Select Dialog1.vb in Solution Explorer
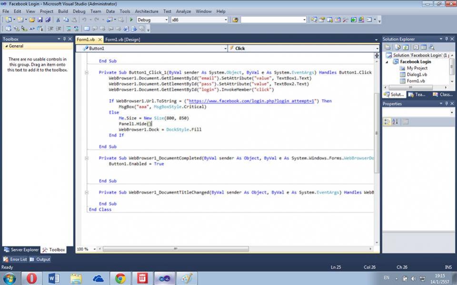The width and height of the screenshot is (457, 285). (x=417, y=75)
